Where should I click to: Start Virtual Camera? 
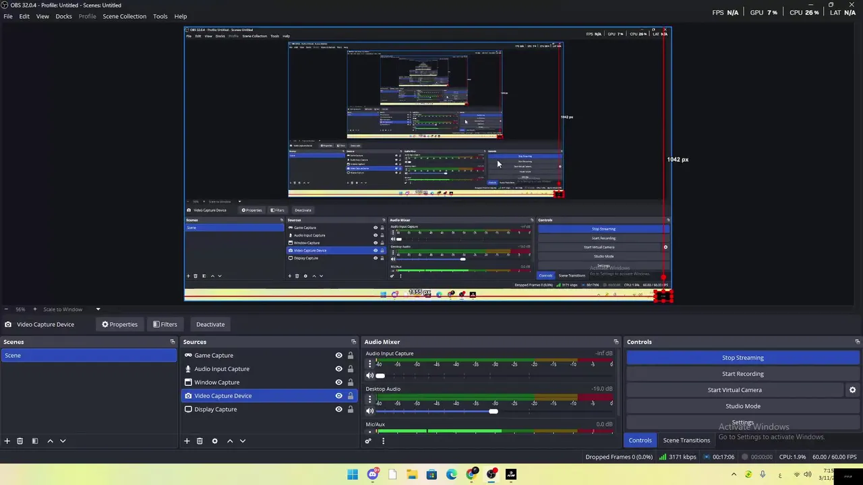(x=735, y=390)
